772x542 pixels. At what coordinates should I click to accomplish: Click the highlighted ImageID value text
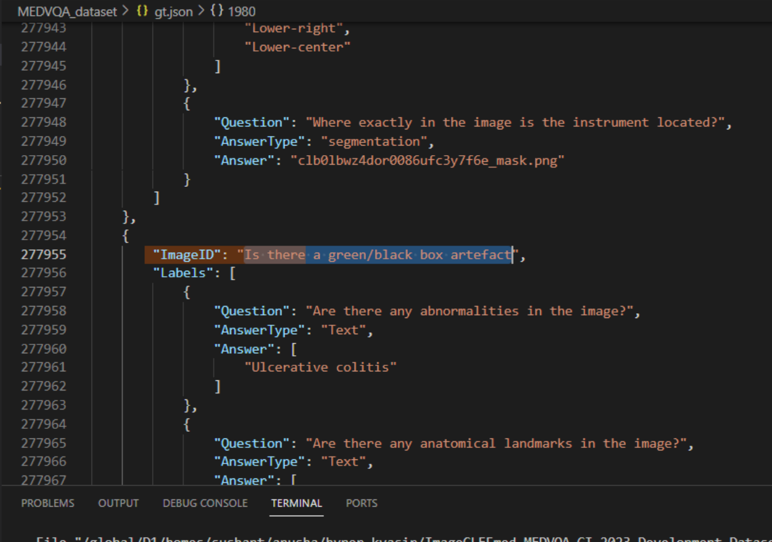tap(377, 255)
